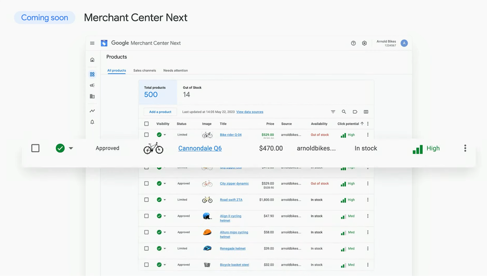Select the Out of Stock 14 card
The image size is (487, 276).
pos(192,92)
